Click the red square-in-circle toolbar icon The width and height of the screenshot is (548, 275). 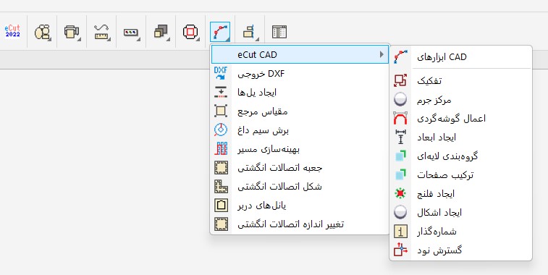point(190,32)
